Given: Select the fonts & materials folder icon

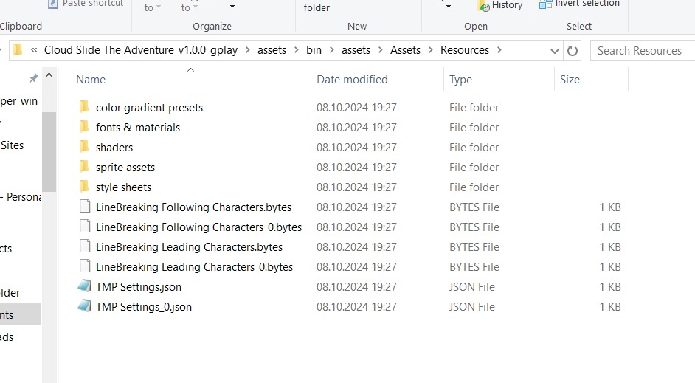Looking at the screenshot, I should (84, 127).
